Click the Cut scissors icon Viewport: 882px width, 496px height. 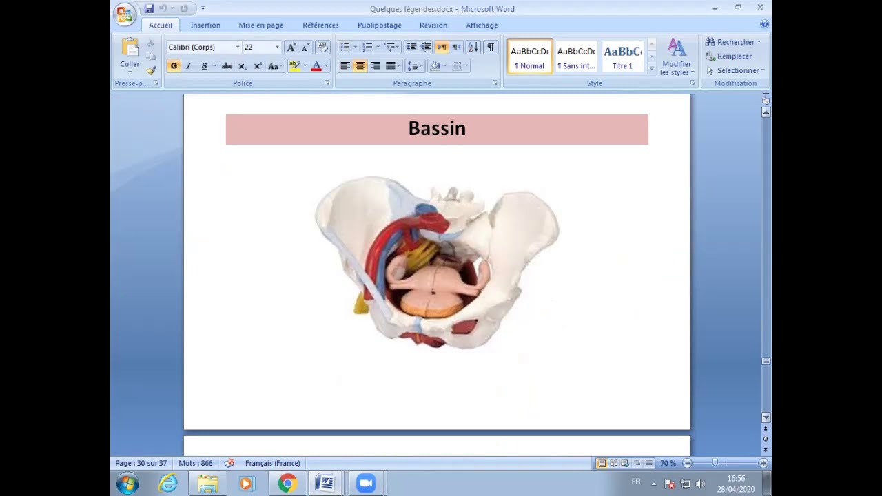click(151, 43)
